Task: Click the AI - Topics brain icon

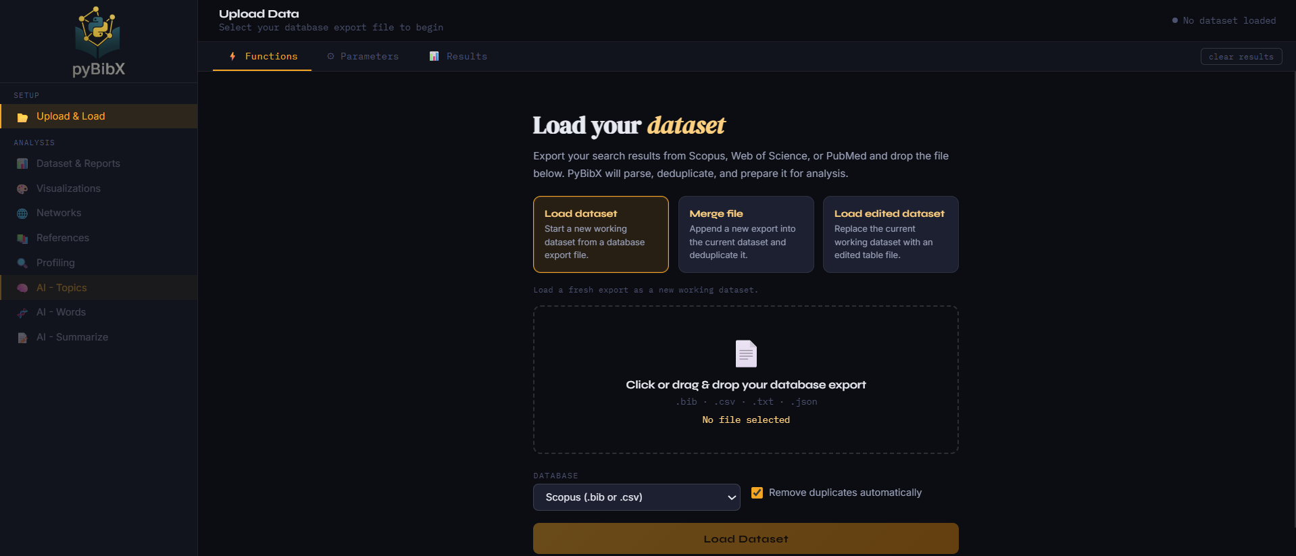Action: coord(22,288)
